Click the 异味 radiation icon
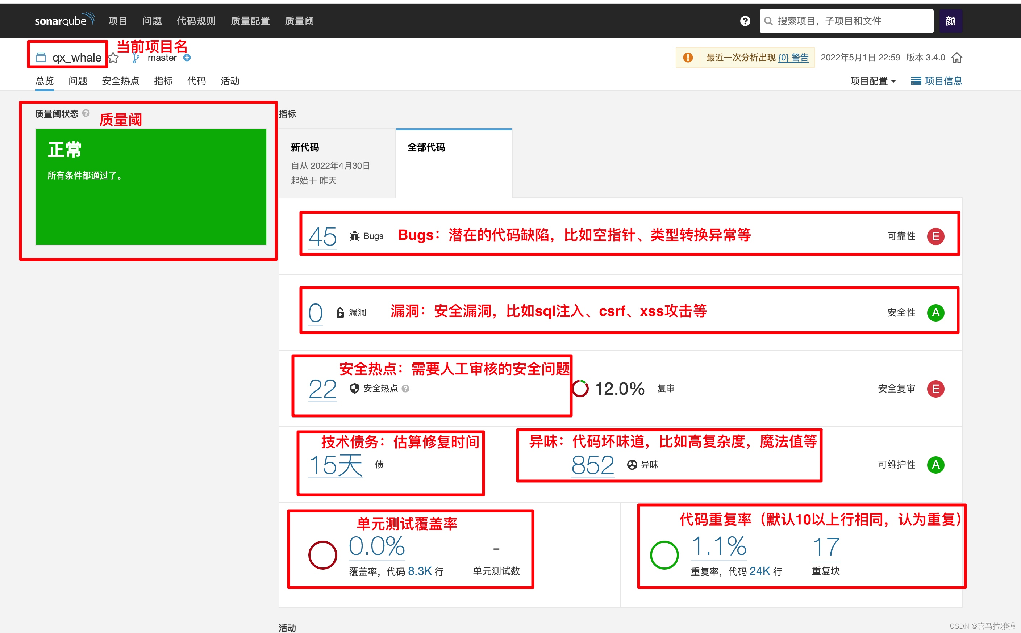Image resolution: width=1021 pixels, height=633 pixels. click(x=632, y=465)
